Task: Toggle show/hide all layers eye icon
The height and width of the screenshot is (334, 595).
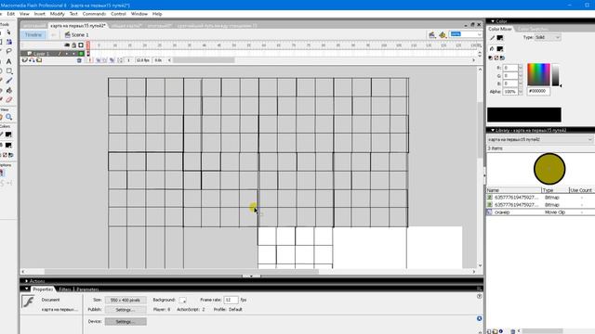Action: 67,45
